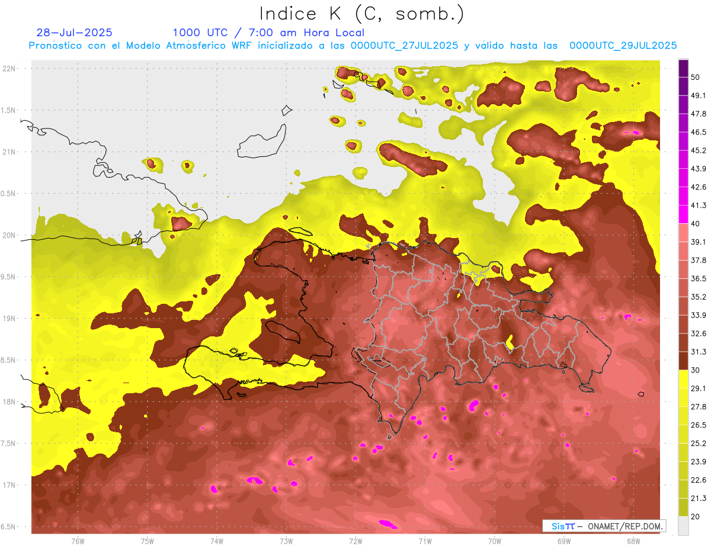Click the '32.6' colorbar label
The image size is (711, 549).
point(699,333)
